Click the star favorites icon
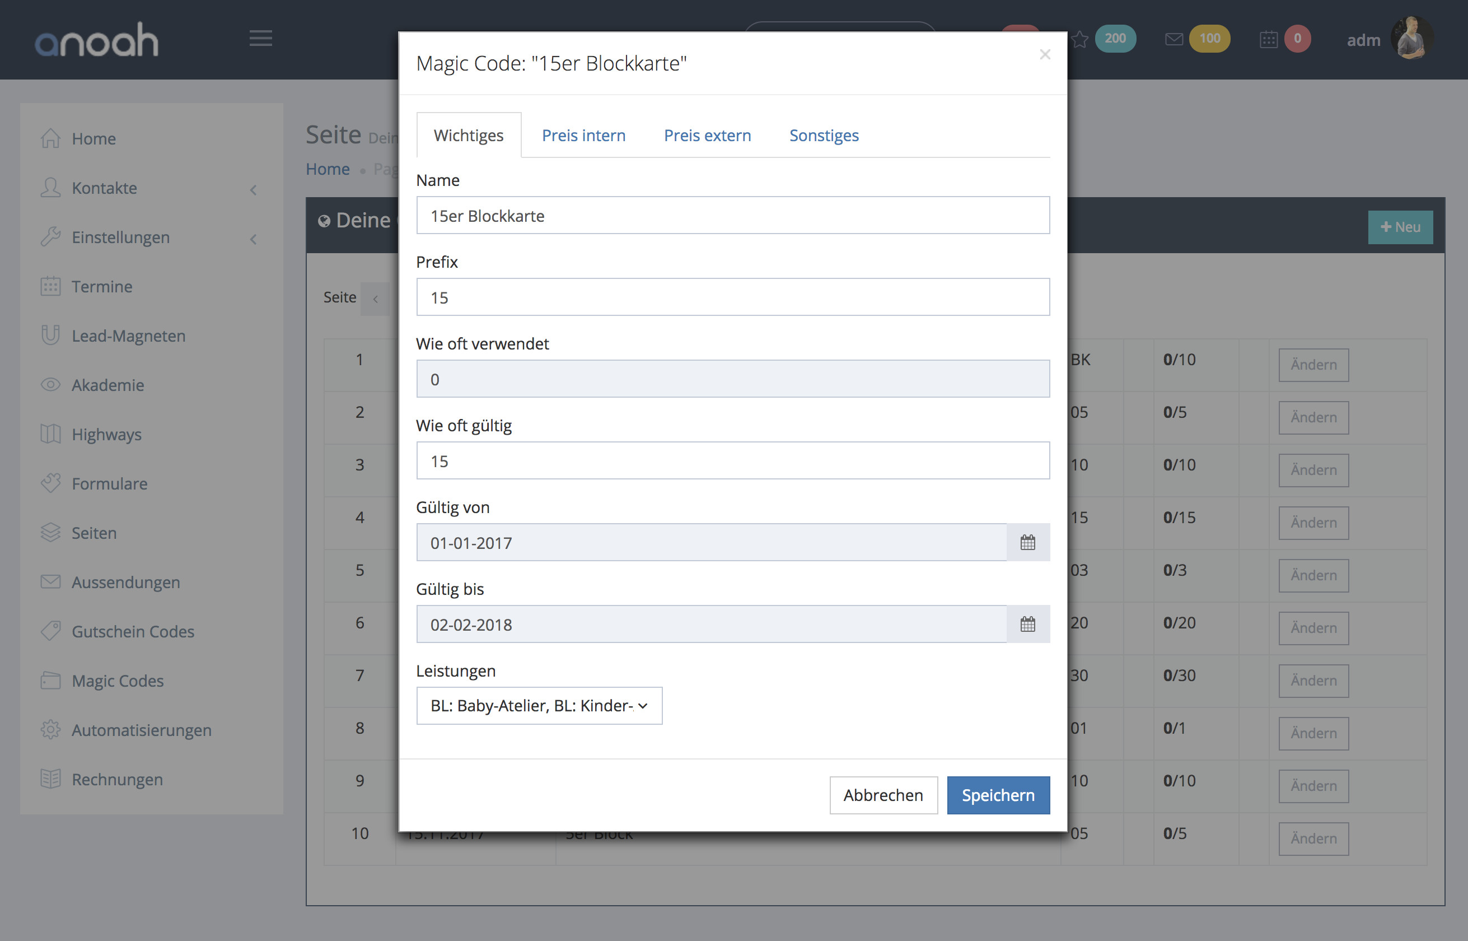1468x941 pixels. 1079,39
